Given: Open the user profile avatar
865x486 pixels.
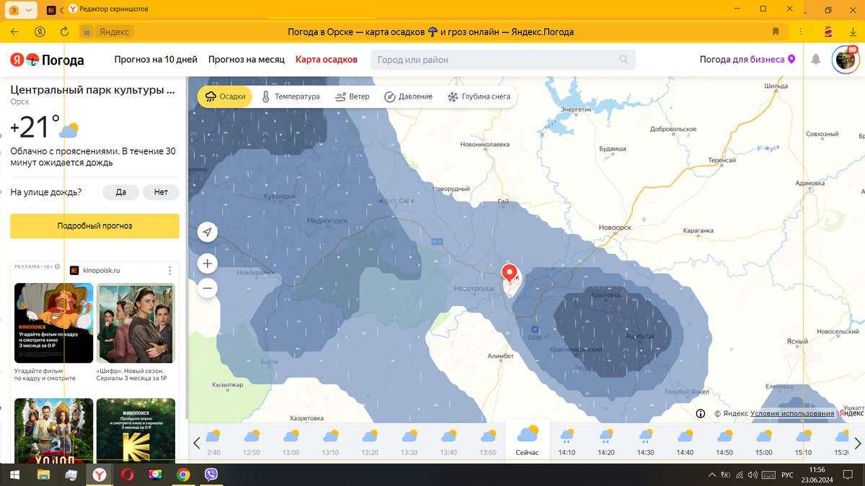Looking at the screenshot, I should point(845,60).
